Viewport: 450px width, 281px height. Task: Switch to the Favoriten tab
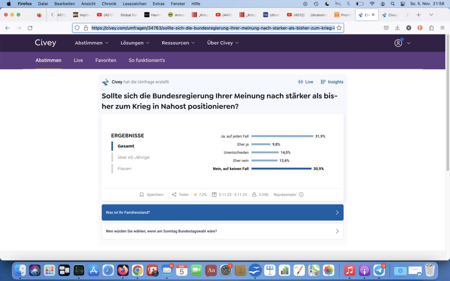(x=105, y=60)
